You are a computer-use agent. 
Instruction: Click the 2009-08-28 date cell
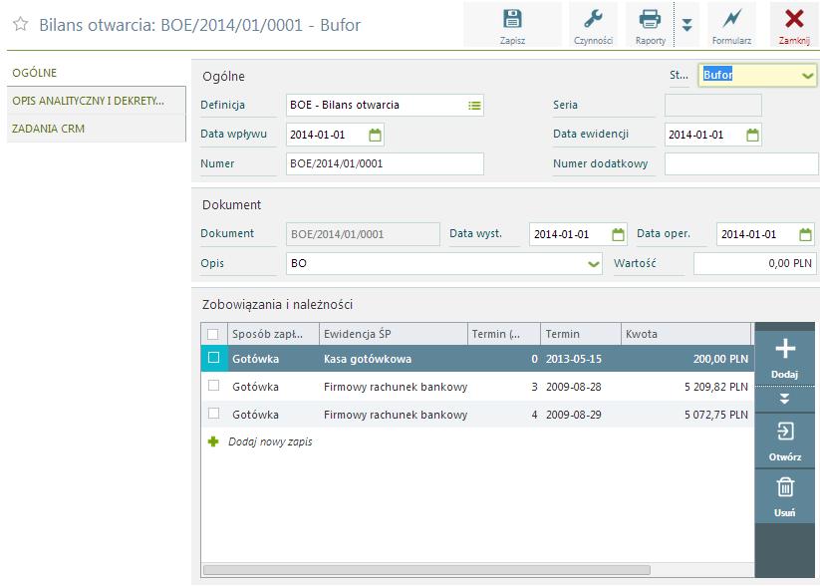[x=581, y=387]
